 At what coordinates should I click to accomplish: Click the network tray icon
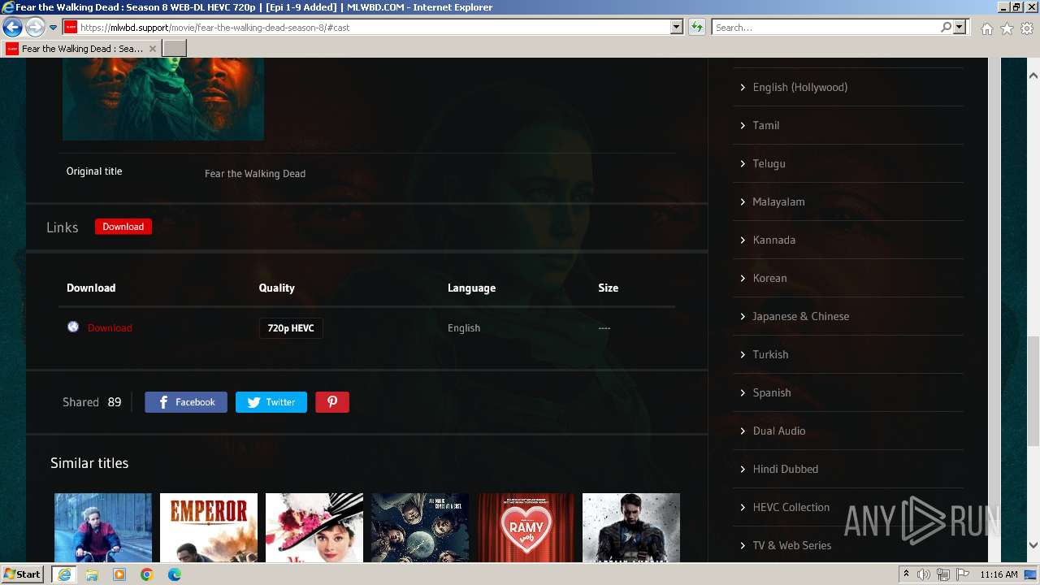[x=942, y=574]
